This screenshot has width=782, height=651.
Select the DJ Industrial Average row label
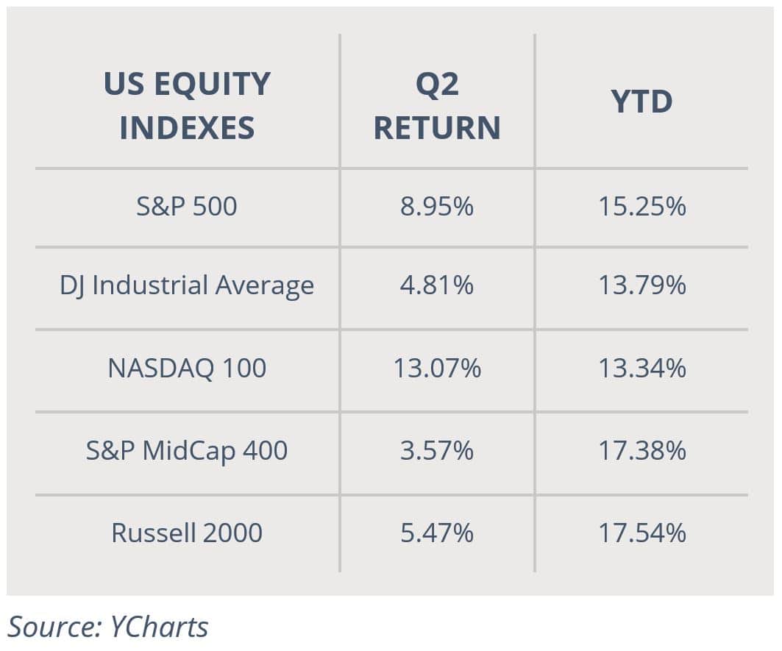click(187, 286)
